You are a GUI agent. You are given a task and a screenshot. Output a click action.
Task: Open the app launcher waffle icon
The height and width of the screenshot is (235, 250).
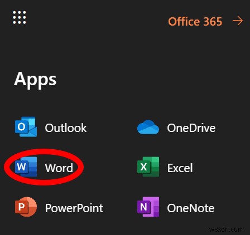click(20, 17)
